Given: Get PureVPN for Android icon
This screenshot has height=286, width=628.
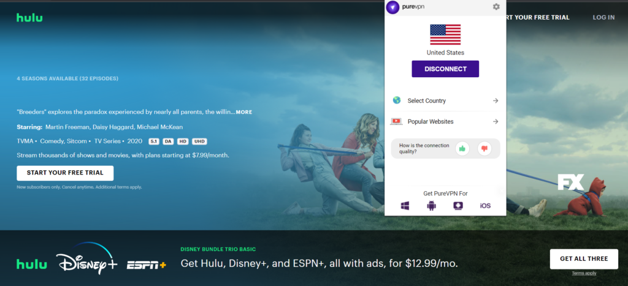Looking at the screenshot, I should coord(431,206).
